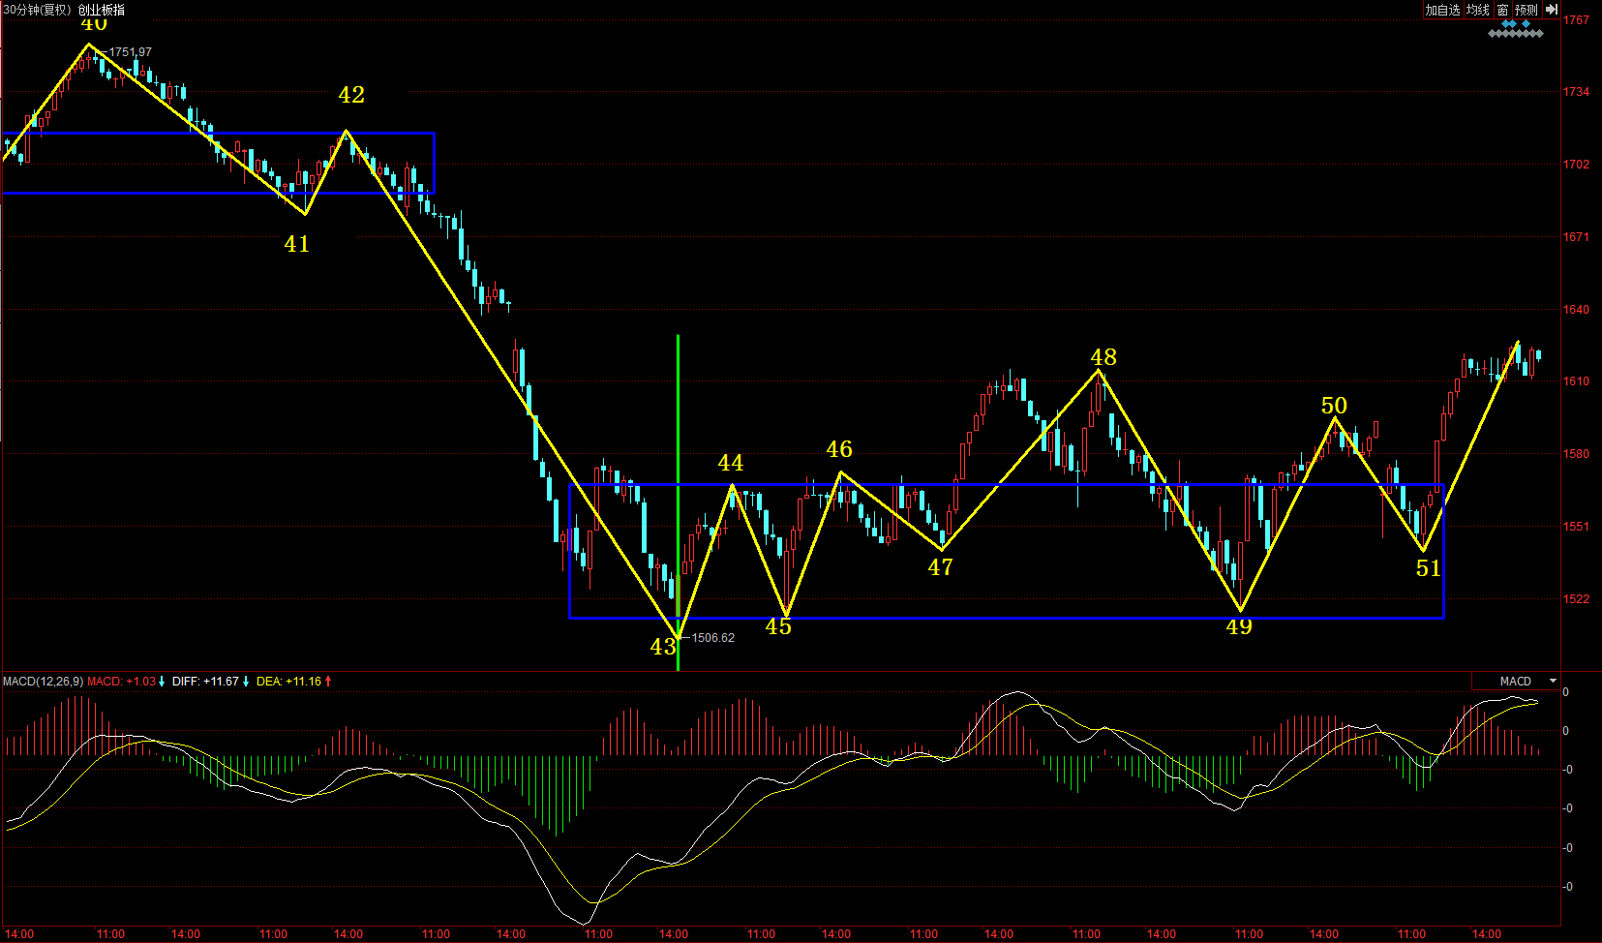The width and height of the screenshot is (1602, 943).
Task: Select wave point label 49
Action: click(1239, 626)
